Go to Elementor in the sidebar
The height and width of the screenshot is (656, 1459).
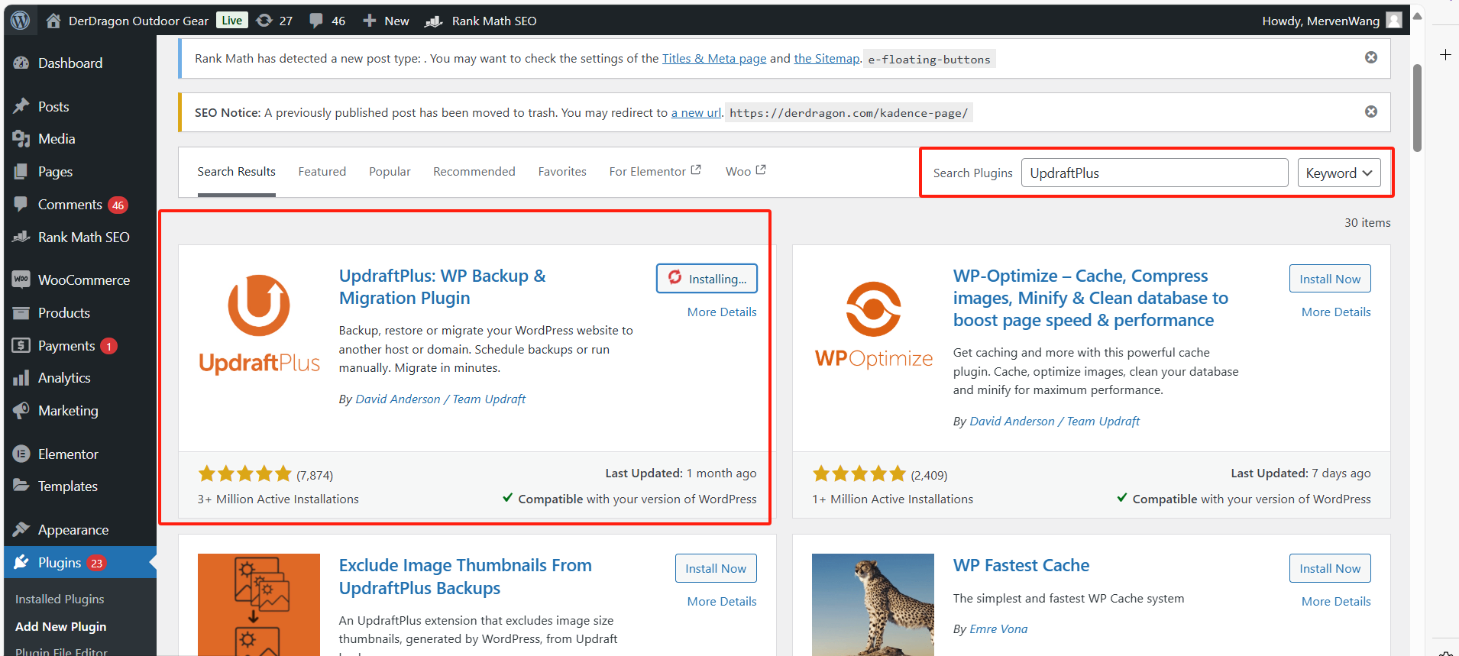68,454
